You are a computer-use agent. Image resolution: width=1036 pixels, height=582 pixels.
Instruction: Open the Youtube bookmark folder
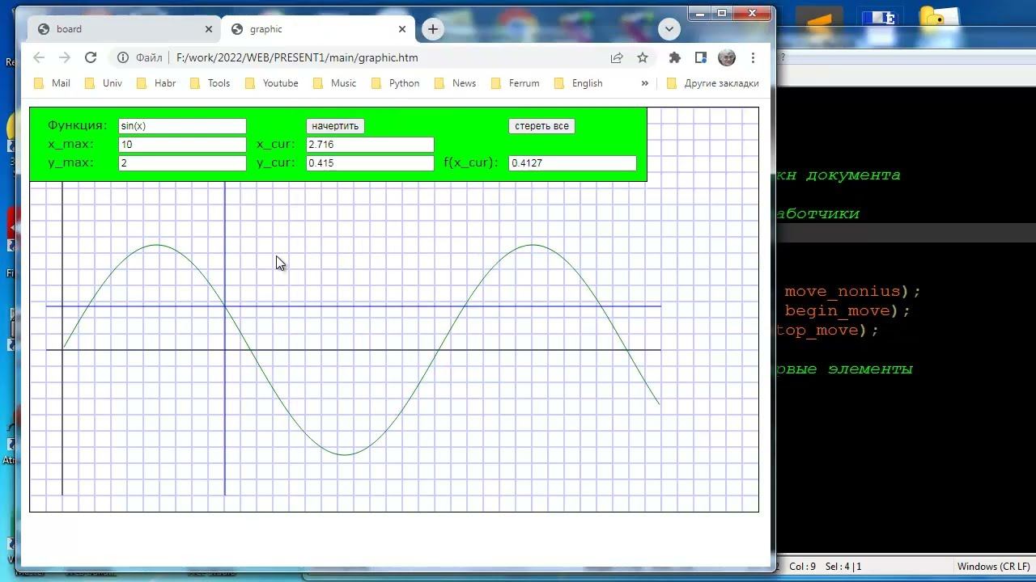click(x=272, y=83)
